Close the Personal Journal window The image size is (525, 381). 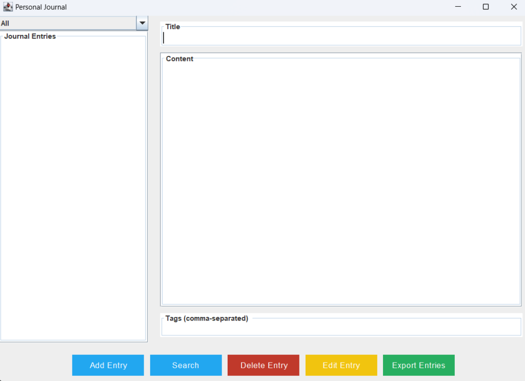point(514,7)
